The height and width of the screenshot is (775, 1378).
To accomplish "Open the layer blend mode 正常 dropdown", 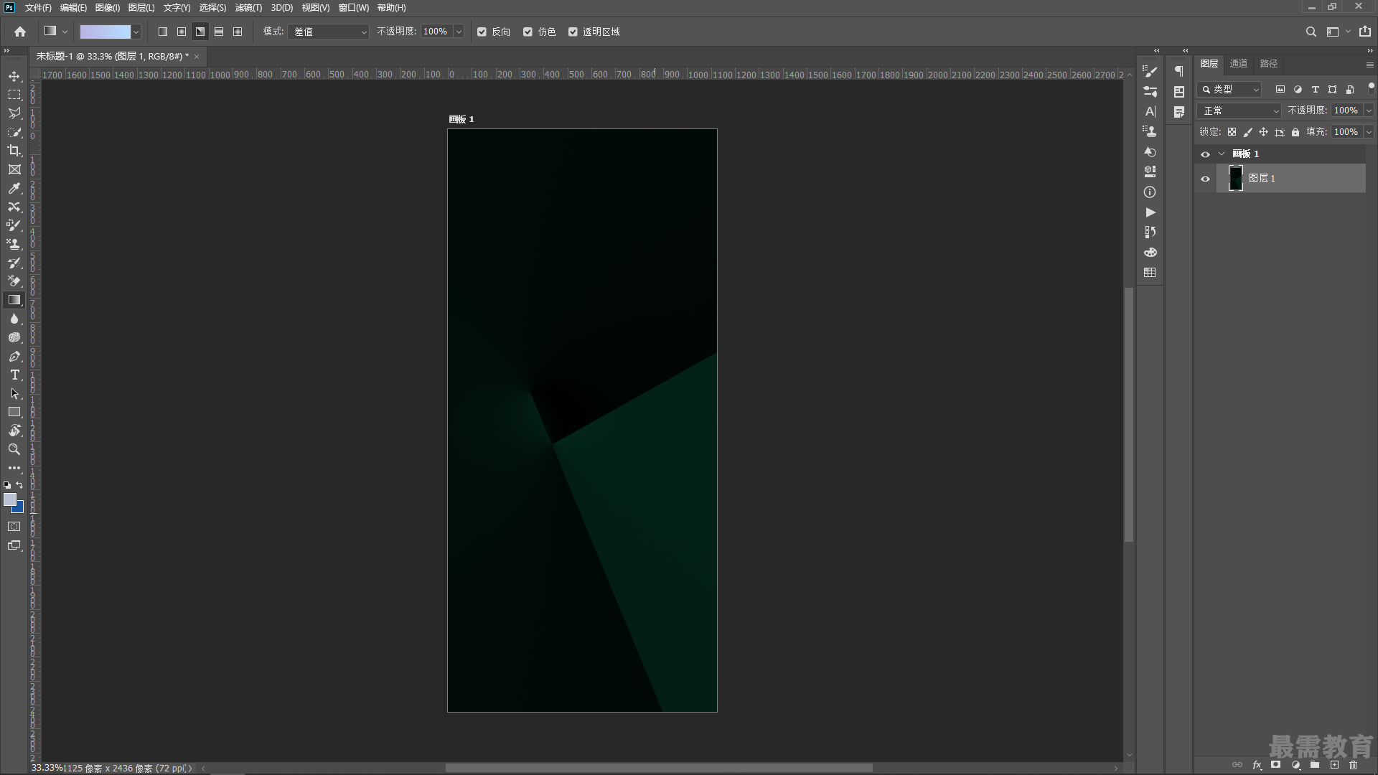I will click(x=1239, y=111).
